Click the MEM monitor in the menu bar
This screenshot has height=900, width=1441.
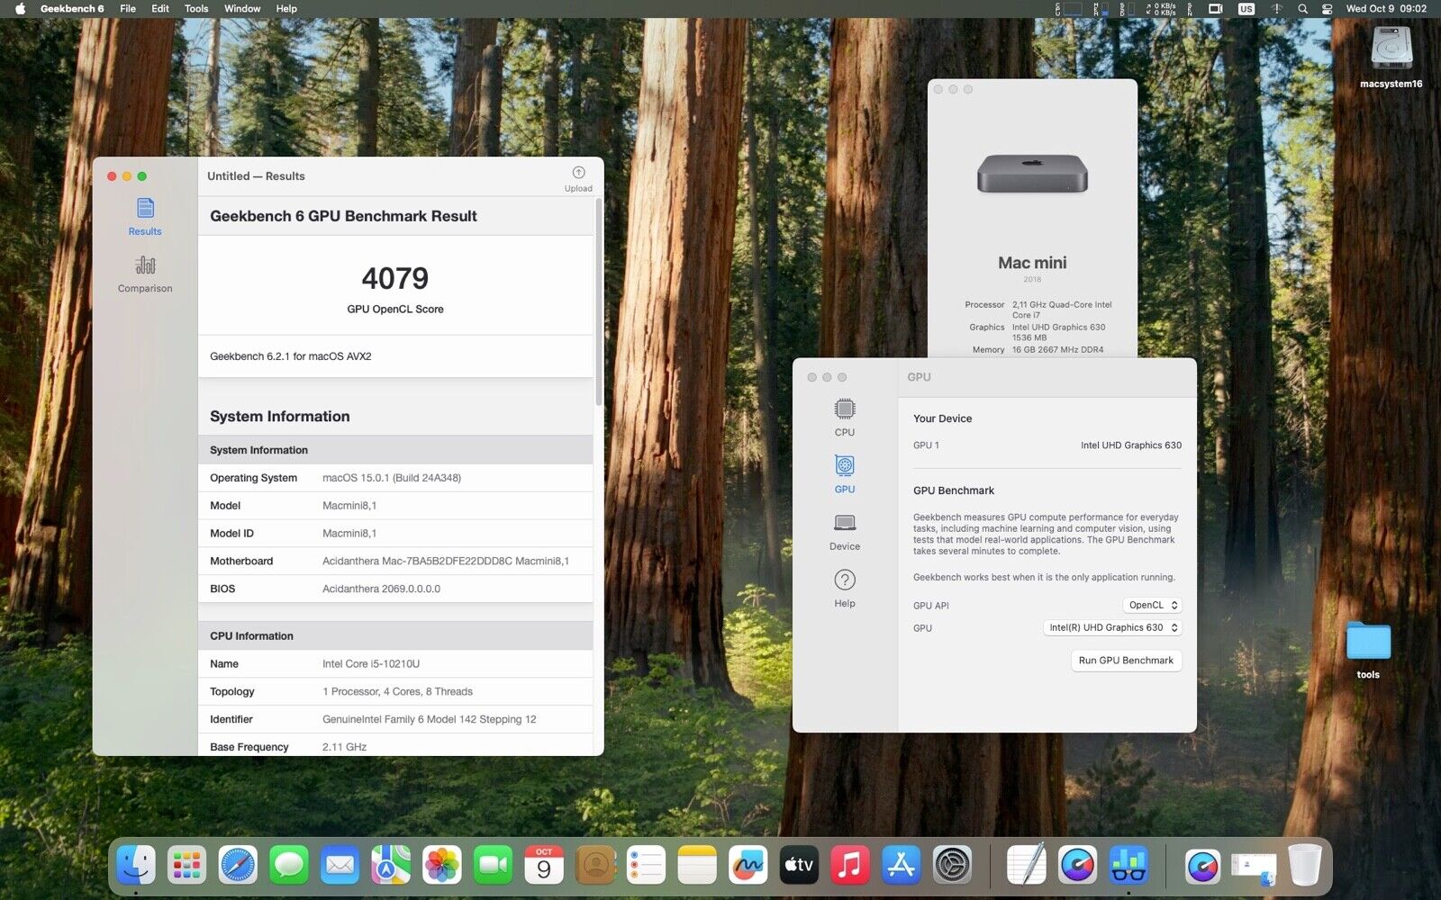[1101, 9]
